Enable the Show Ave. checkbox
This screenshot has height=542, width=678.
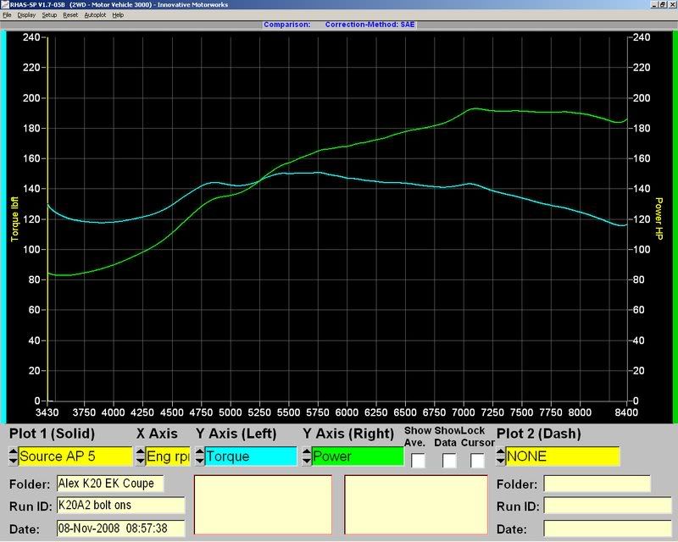click(x=418, y=461)
